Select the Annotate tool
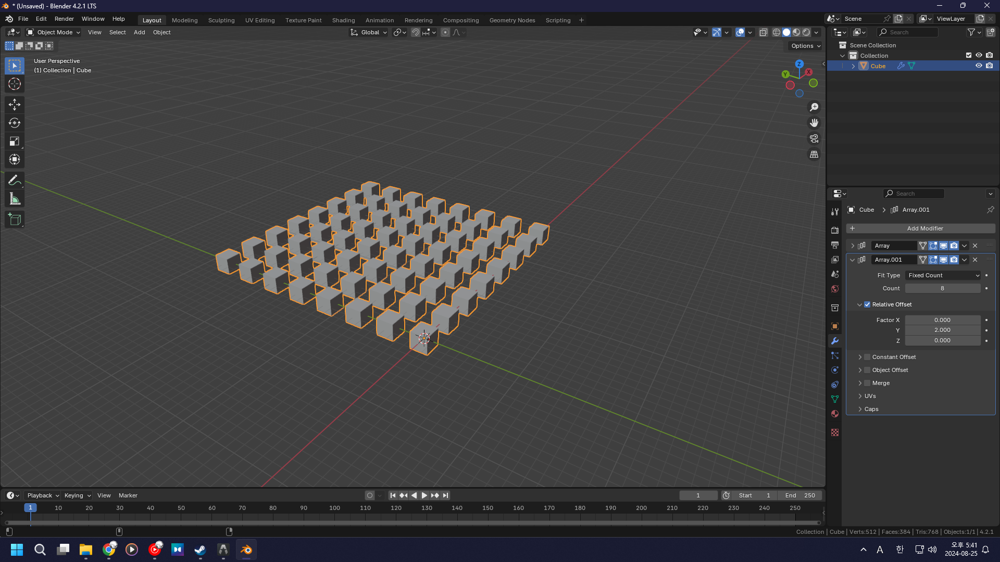 pyautogui.click(x=15, y=181)
